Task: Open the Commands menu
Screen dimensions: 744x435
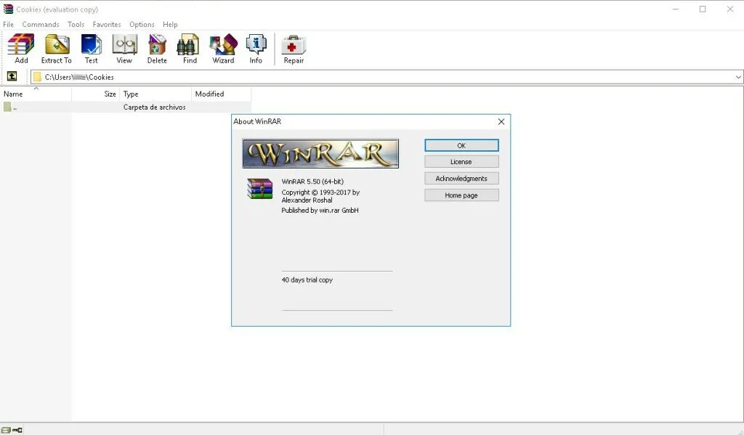Action: pyautogui.click(x=41, y=24)
